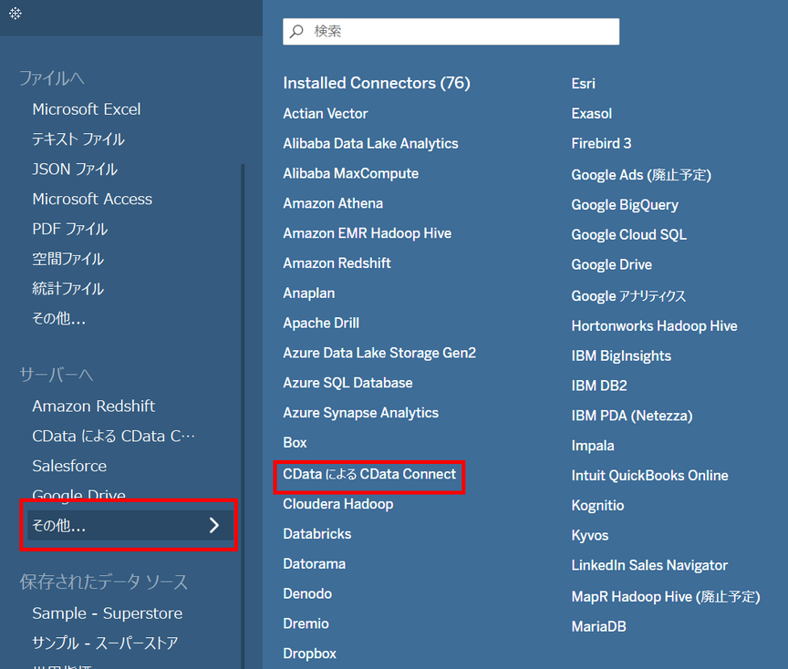Focus the 検索 search field
Image resolution: width=788 pixels, height=669 pixels.
[451, 32]
